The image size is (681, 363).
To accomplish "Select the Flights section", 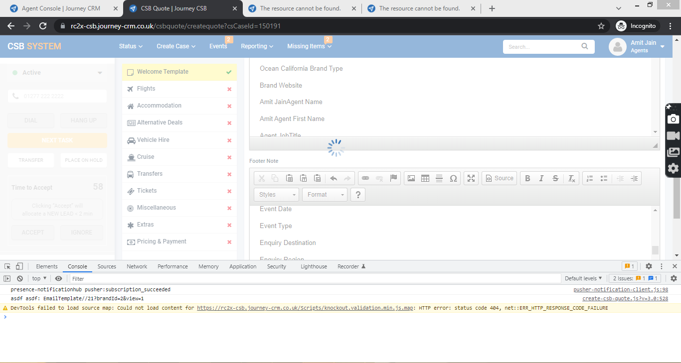I will tap(179, 89).
